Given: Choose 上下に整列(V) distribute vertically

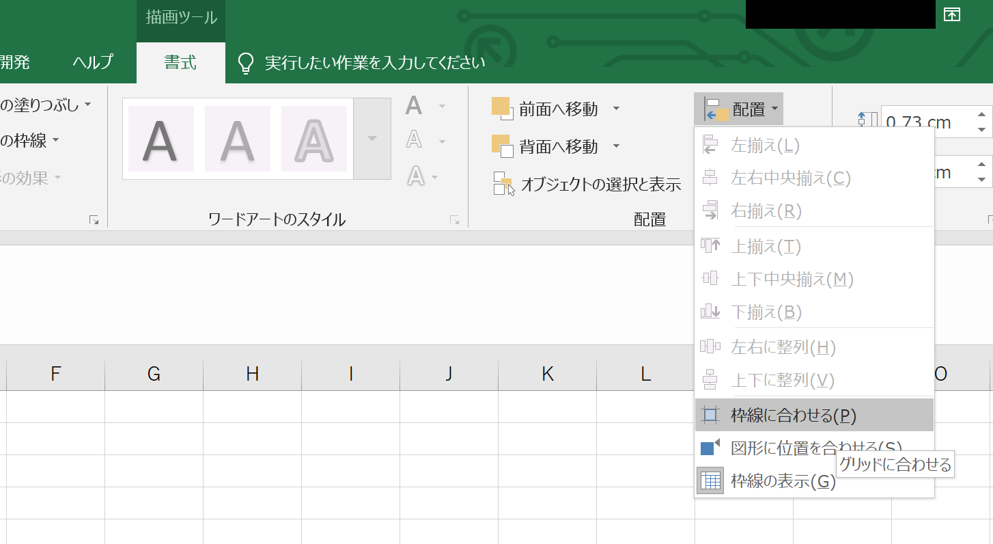Looking at the screenshot, I should pyautogui.click(x=814, y=379).
